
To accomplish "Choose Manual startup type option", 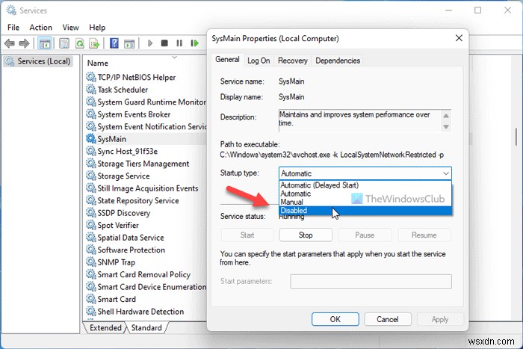I will pos(365,202).
